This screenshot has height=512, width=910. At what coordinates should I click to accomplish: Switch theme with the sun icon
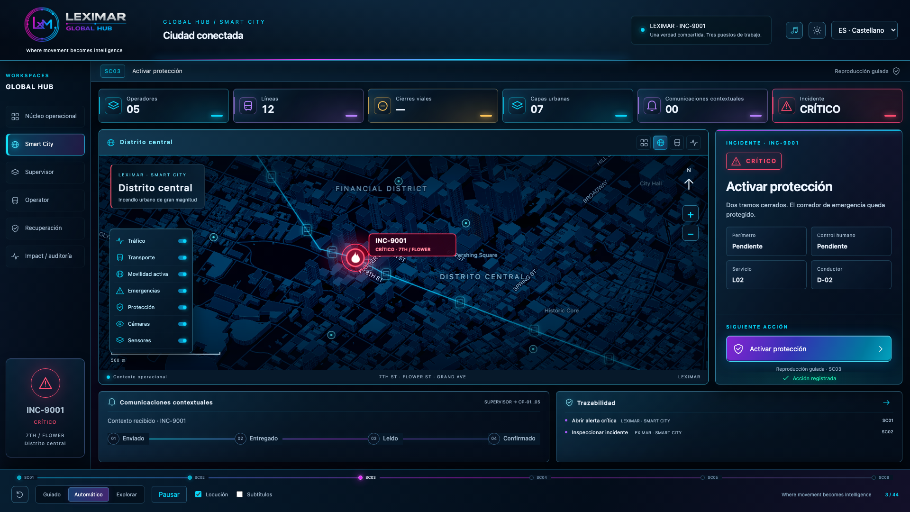817,30
